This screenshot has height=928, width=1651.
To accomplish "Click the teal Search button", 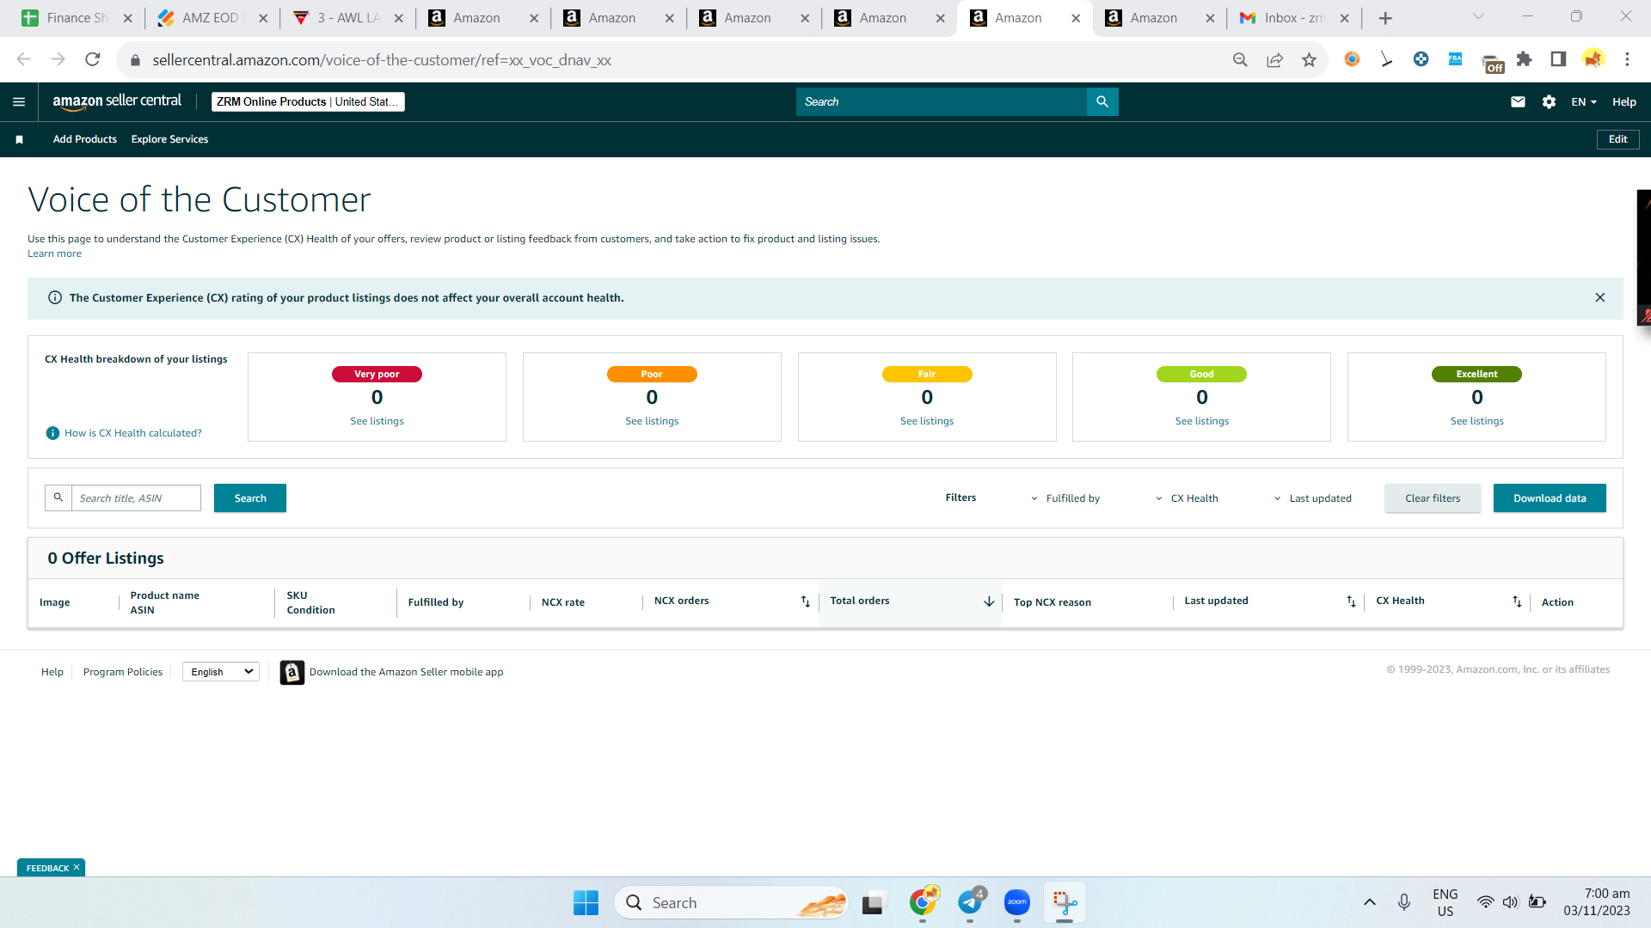I will pyautogui.click(x=250, y=498).
